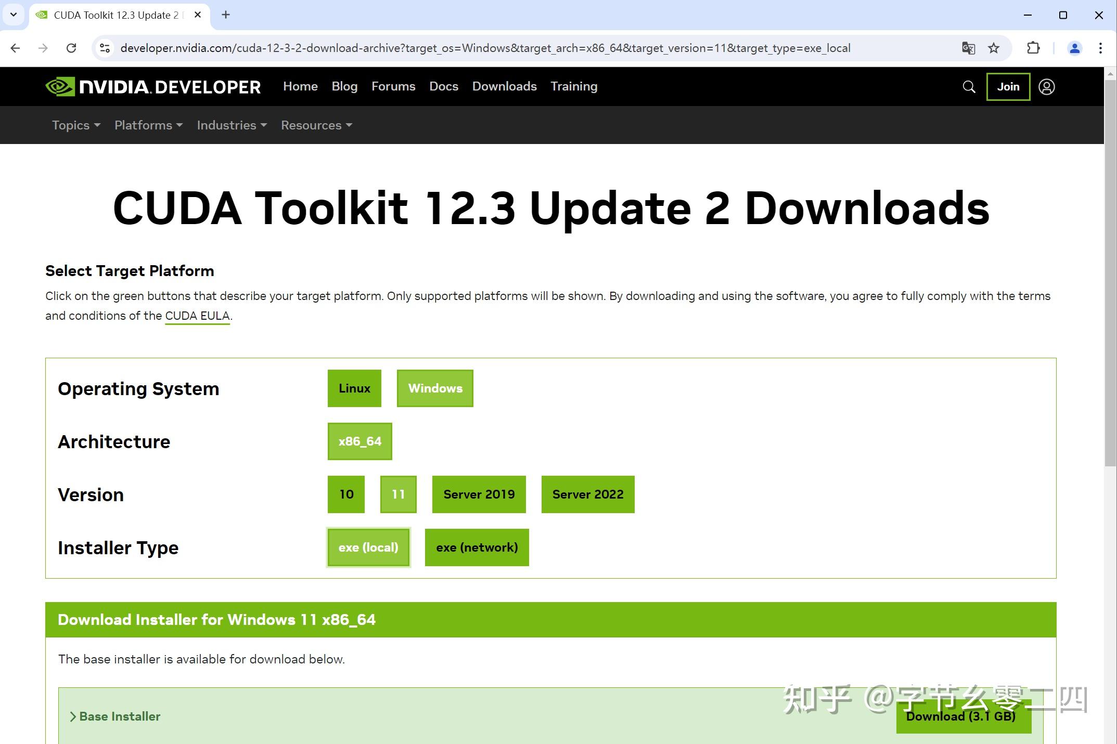Go to the Downloads nav item
Screen dimensions: 1117x744
pyautogui.click(x=504, y=86)
